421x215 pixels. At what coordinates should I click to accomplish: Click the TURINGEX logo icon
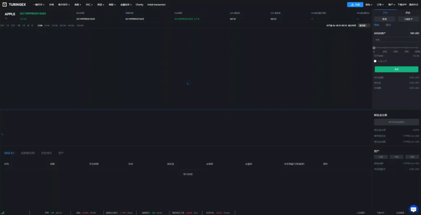(x=4, y=5)
